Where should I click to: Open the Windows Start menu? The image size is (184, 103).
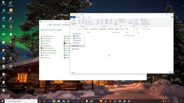coord(2,101)
